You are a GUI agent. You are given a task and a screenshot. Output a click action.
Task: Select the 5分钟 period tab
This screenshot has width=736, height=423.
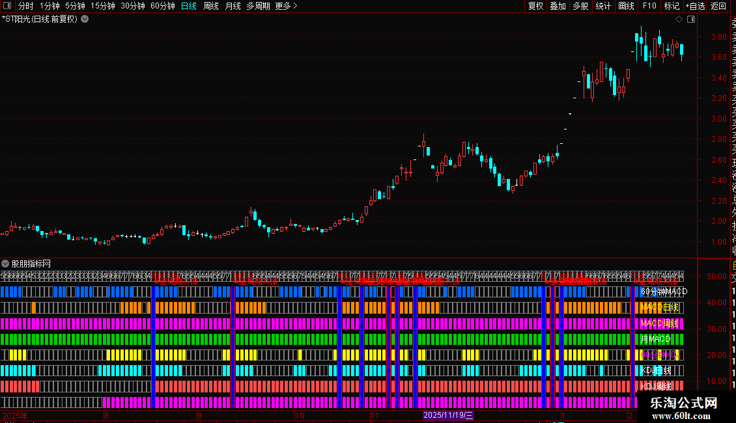[75, 6]
